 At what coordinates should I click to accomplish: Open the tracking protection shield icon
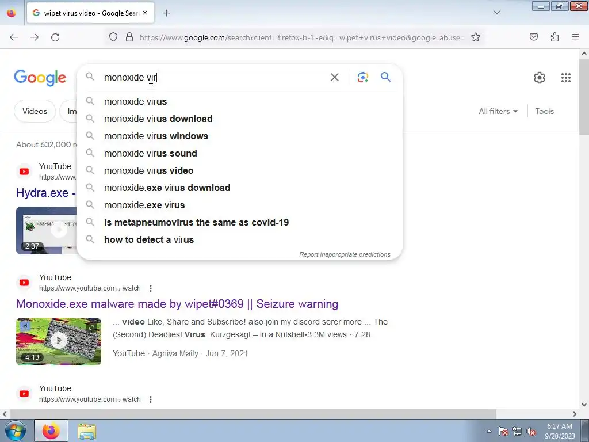[x=113, y=37]
